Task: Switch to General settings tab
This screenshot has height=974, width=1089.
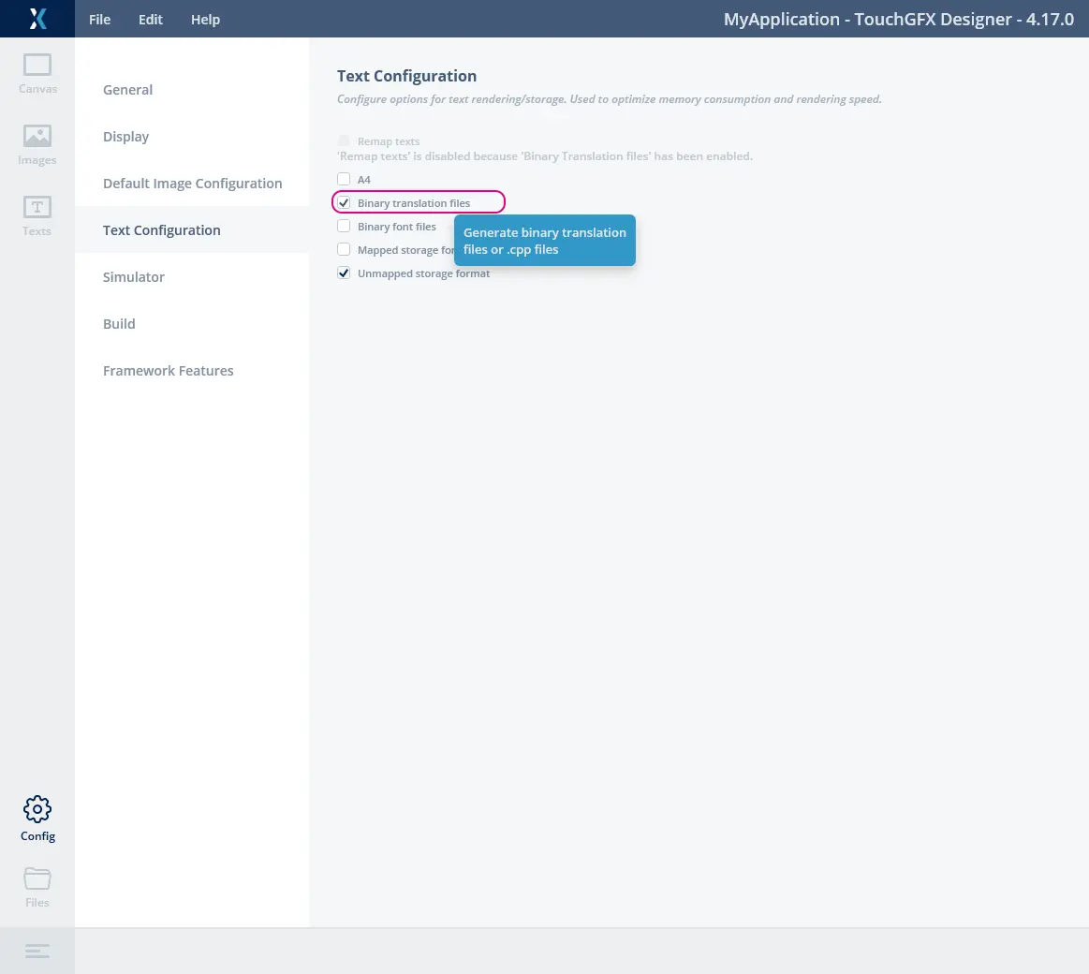Action: point(127,90)
